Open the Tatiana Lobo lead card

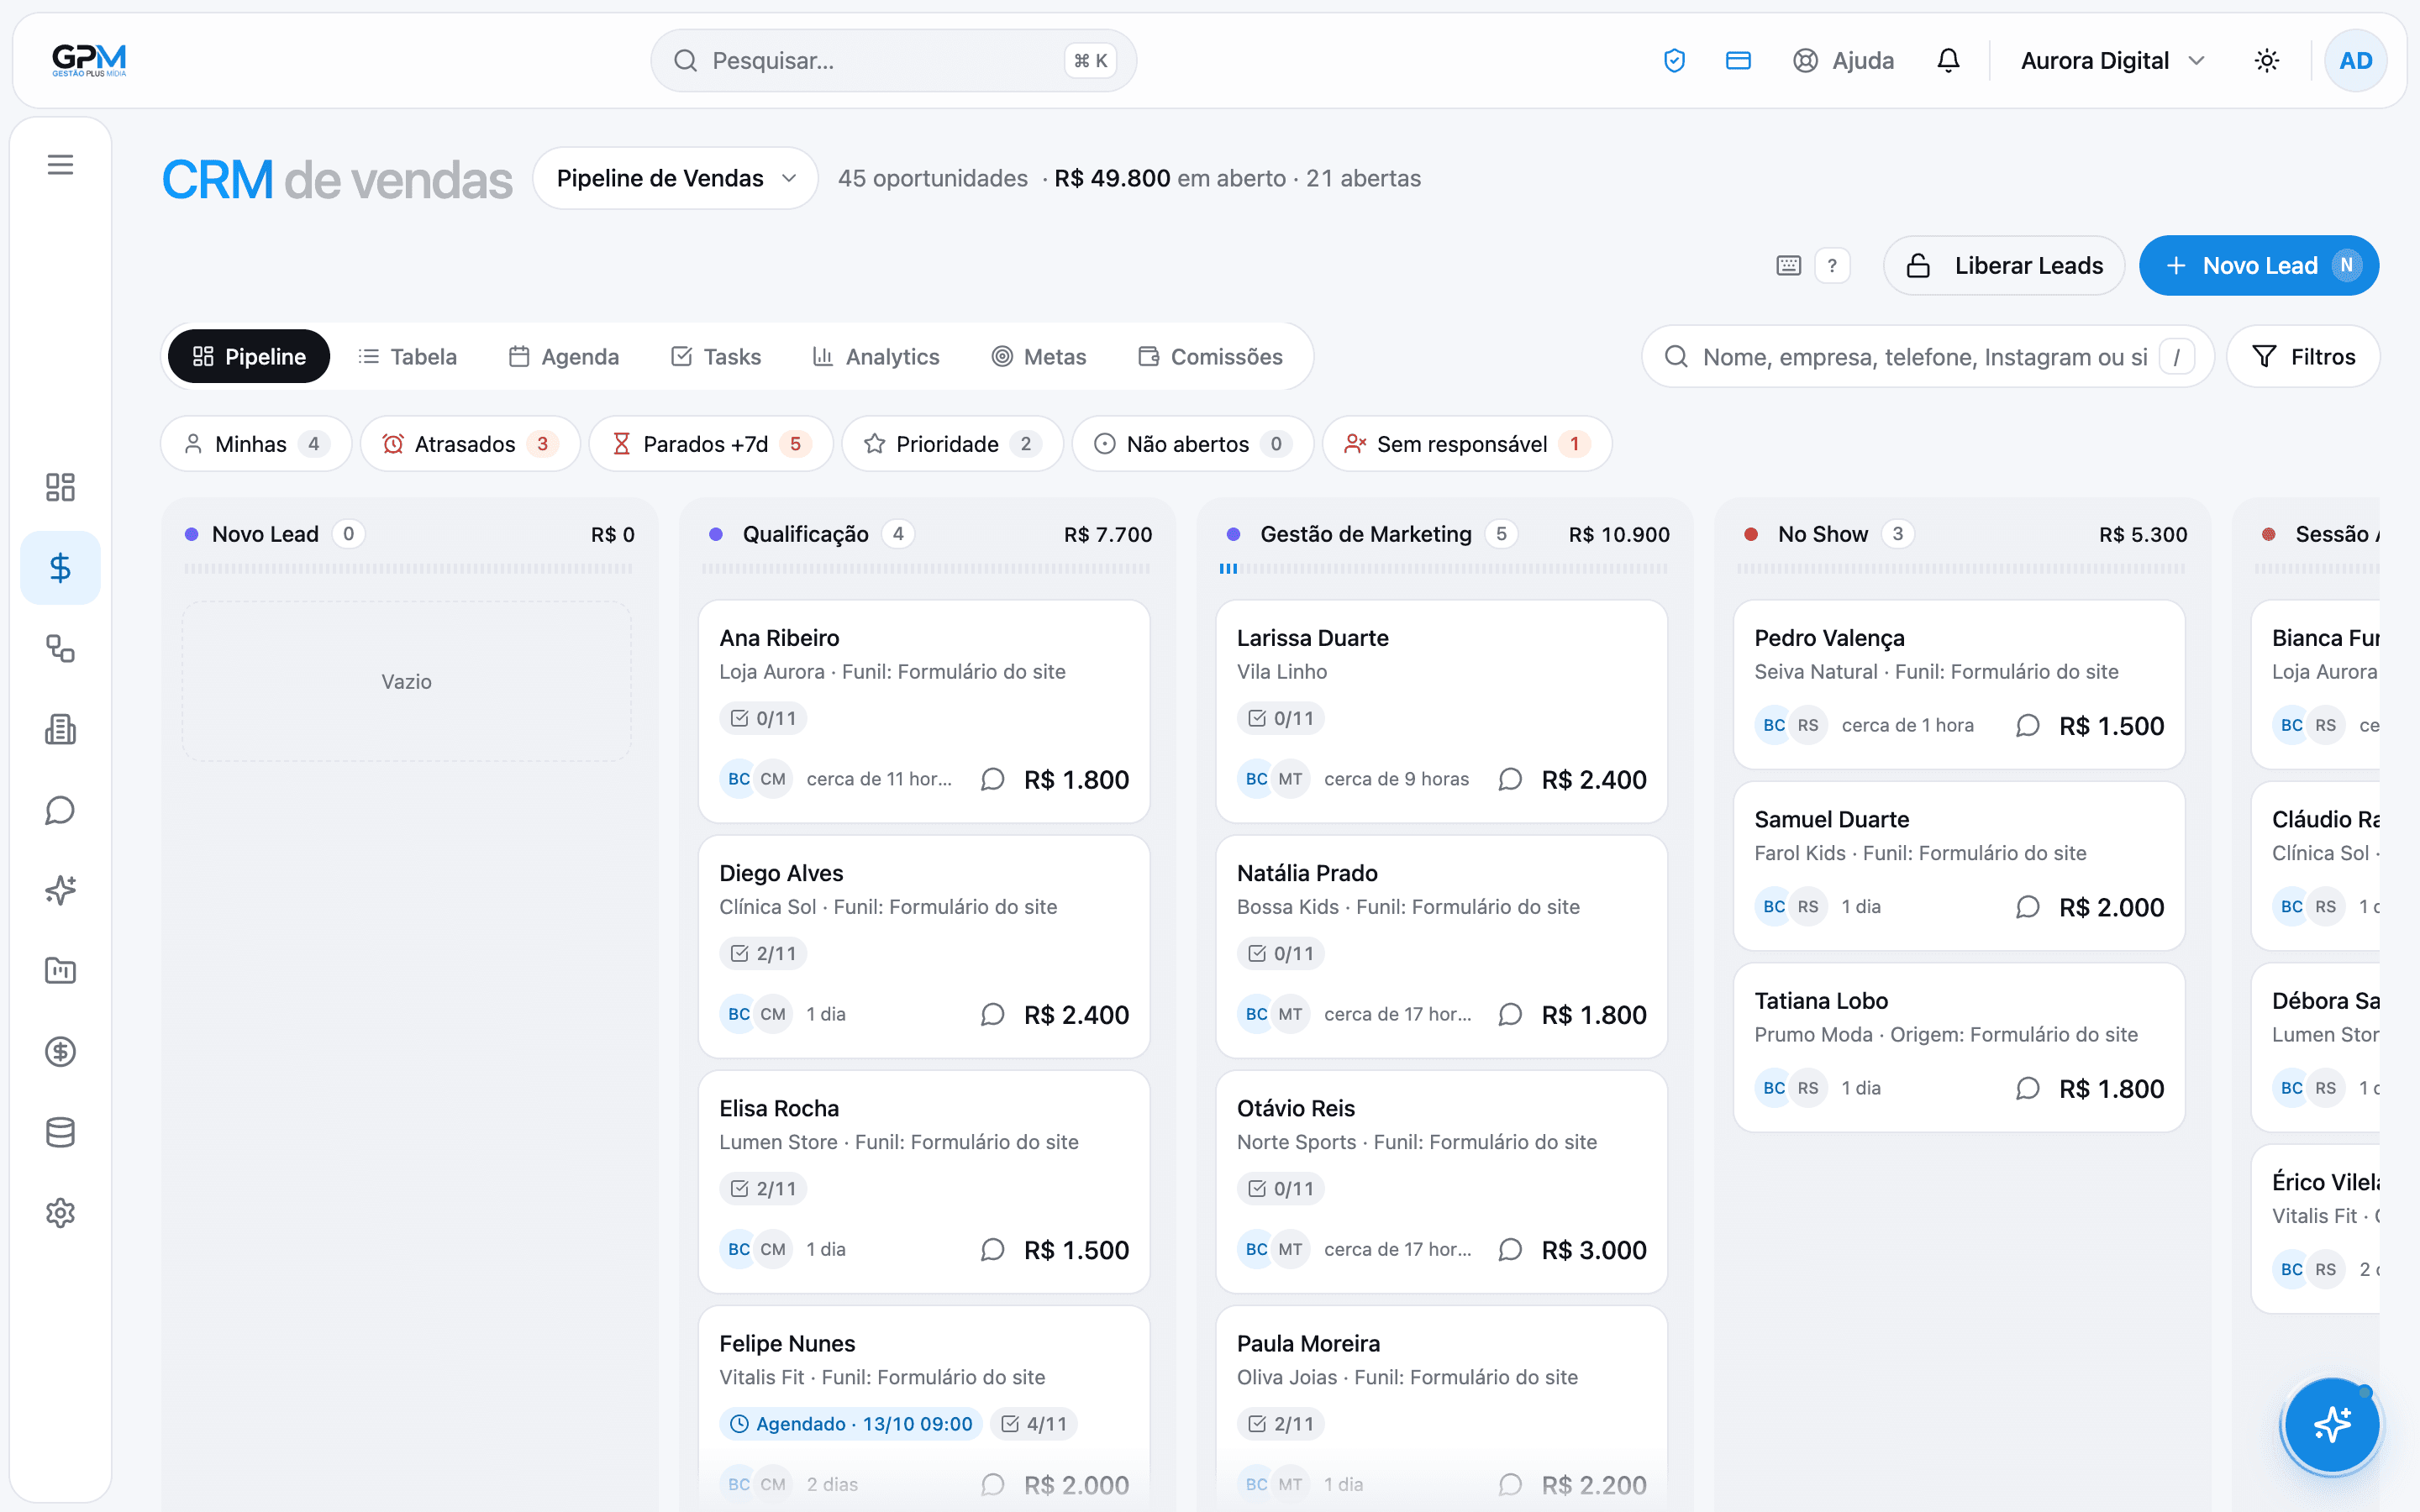(x=1959, y=1047)
